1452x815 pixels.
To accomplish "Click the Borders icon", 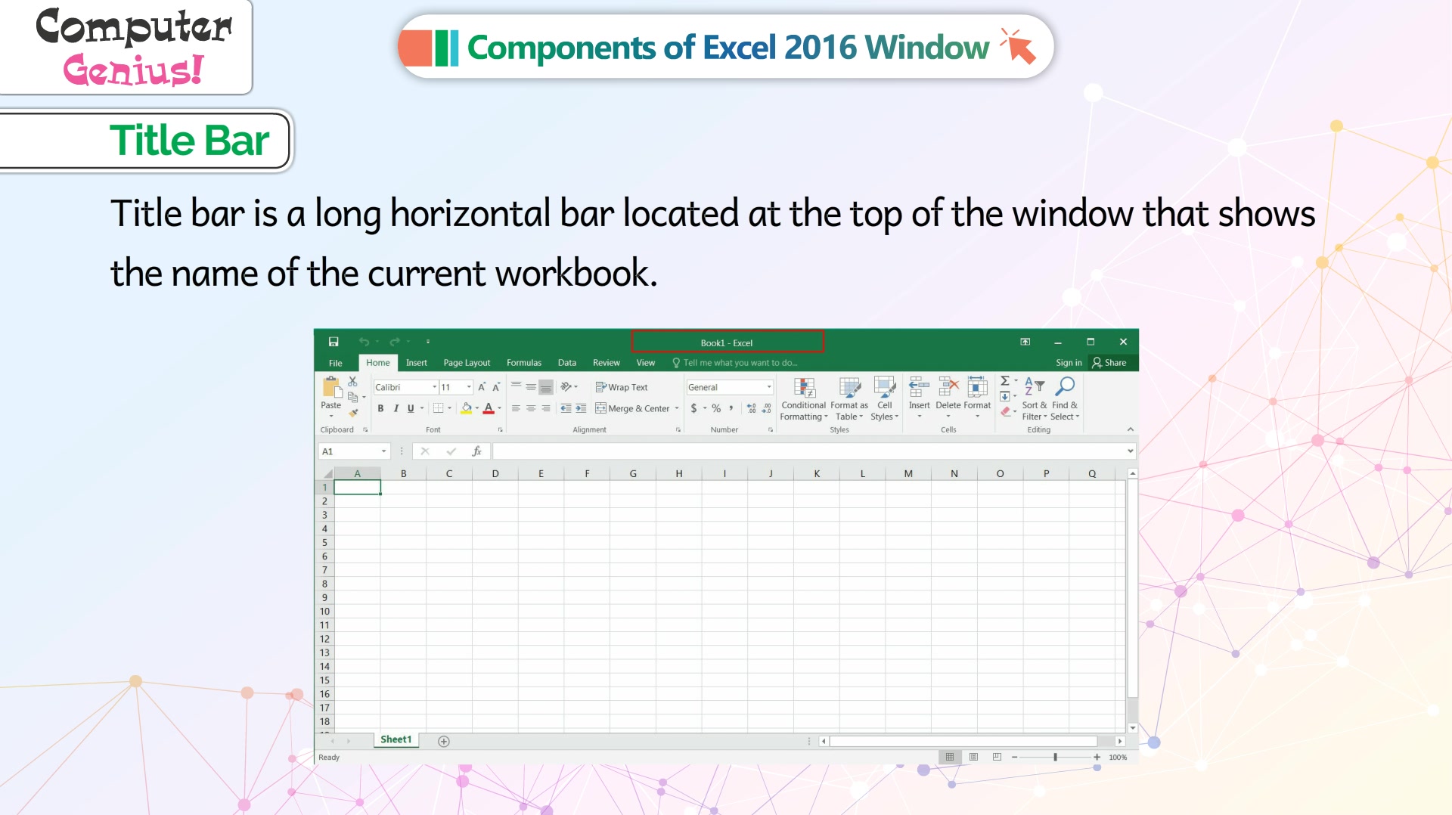I will tap(438, 408).
